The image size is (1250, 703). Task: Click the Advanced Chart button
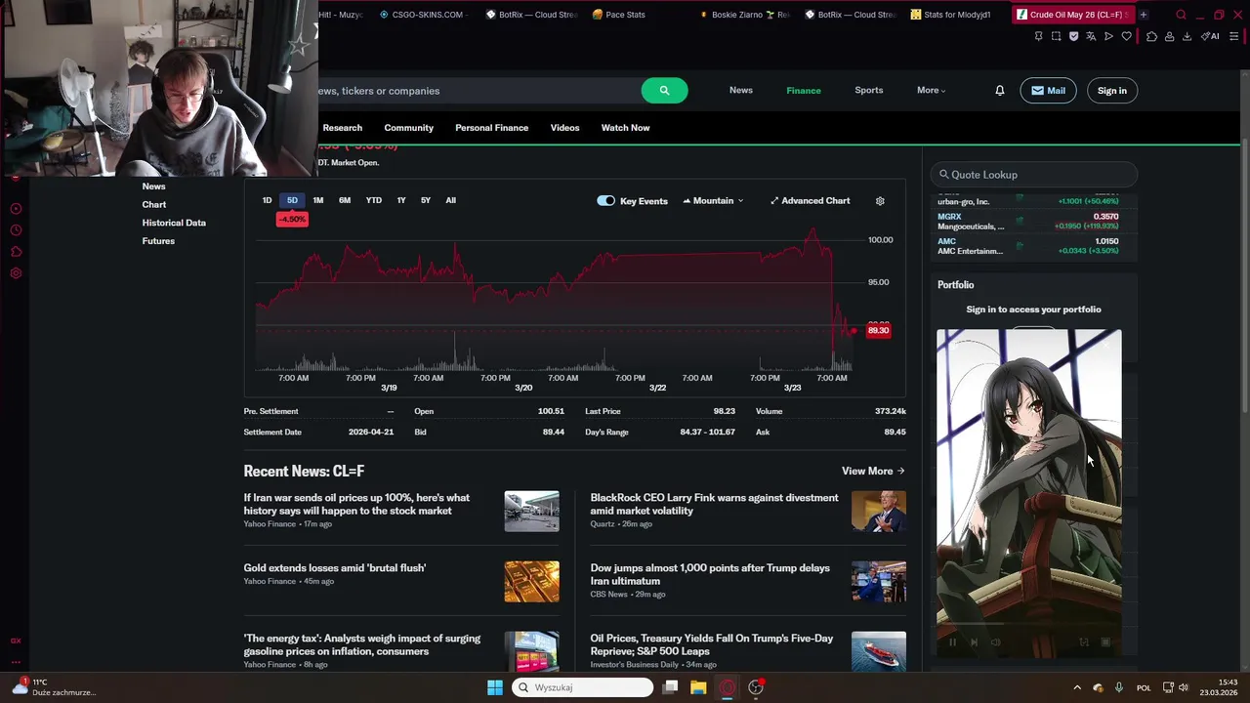(x=810, y=201)
